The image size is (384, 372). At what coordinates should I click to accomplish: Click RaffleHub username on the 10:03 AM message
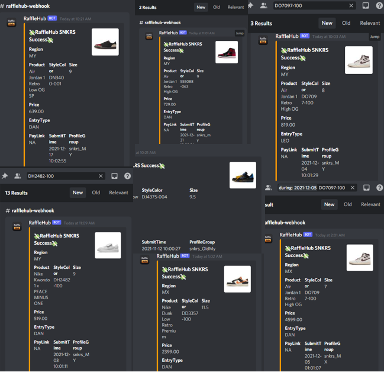pos(287,36)
